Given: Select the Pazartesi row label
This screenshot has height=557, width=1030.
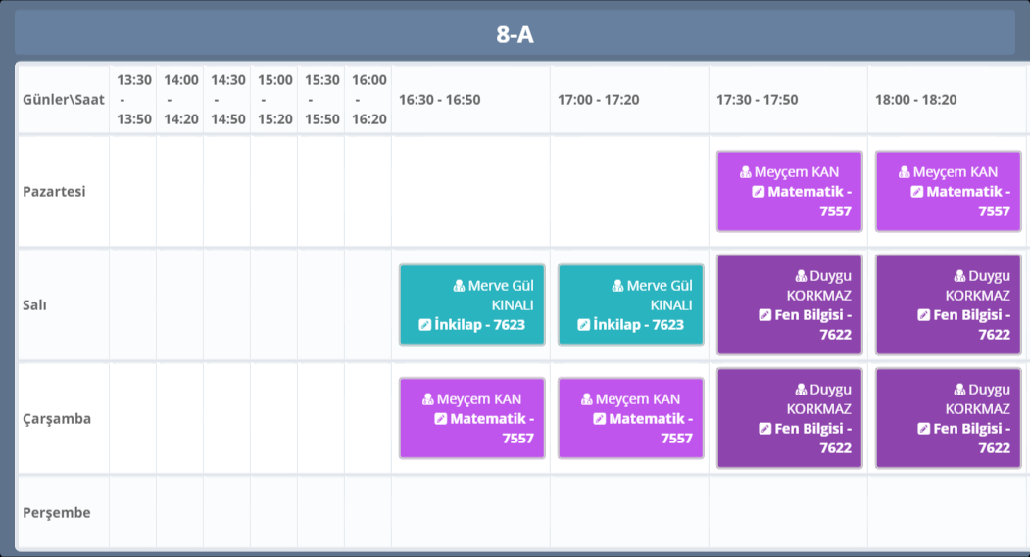Looking at the screenshot, I should pos(55,191).
